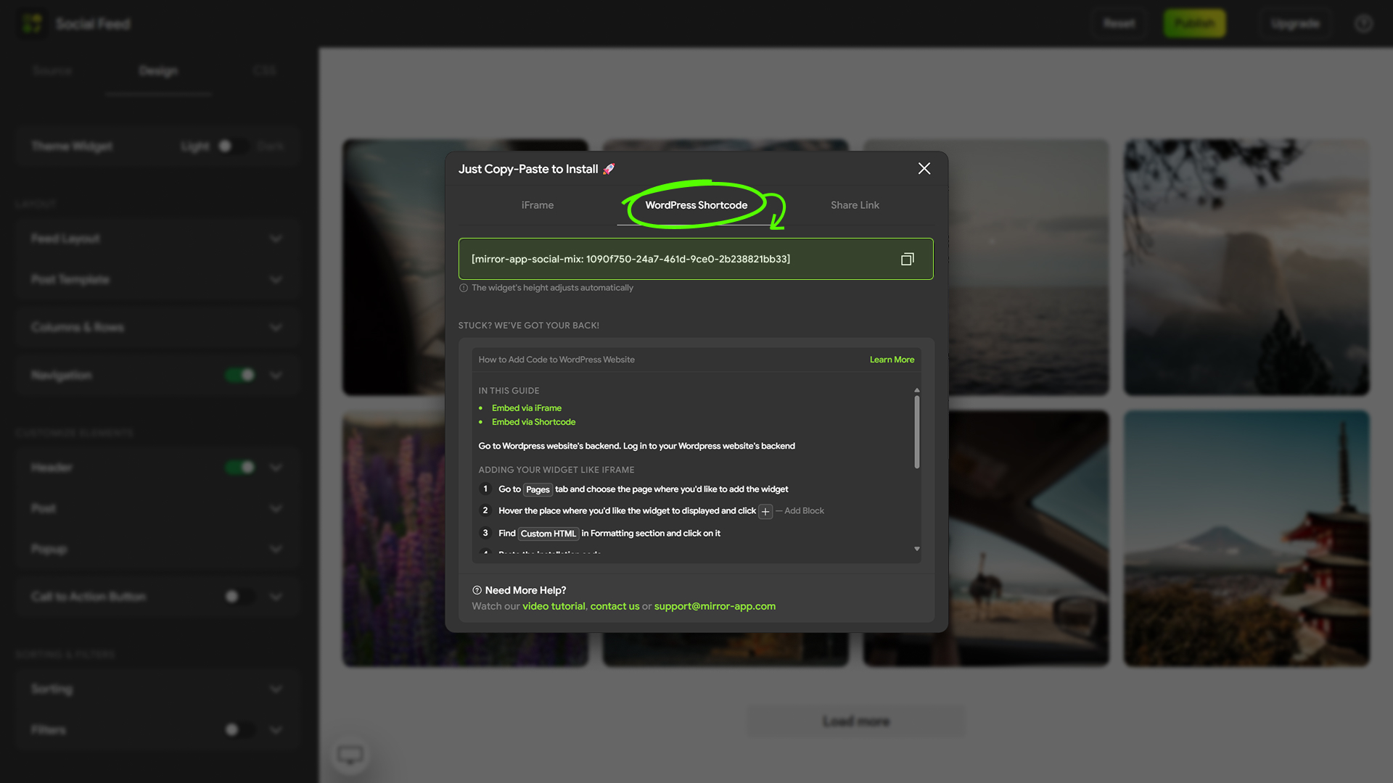Click the Publish button
The width and height of the screenshot is (1393, 783).
point(1194,23)
